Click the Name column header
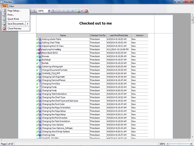Viewport: 194px width, 146px height. (63, 35)
